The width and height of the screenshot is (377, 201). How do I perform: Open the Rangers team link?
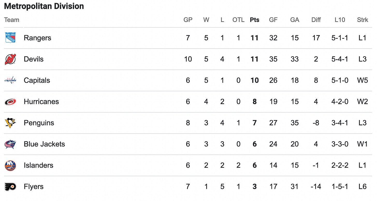coord(37,38)
